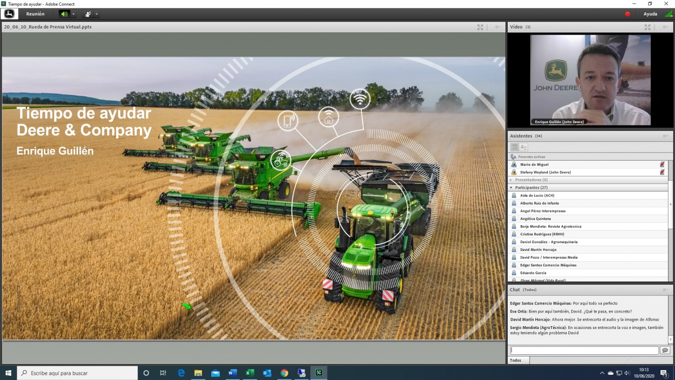
Task: Click the John Deere logo icon in menu bar
Action: [9, 14]
